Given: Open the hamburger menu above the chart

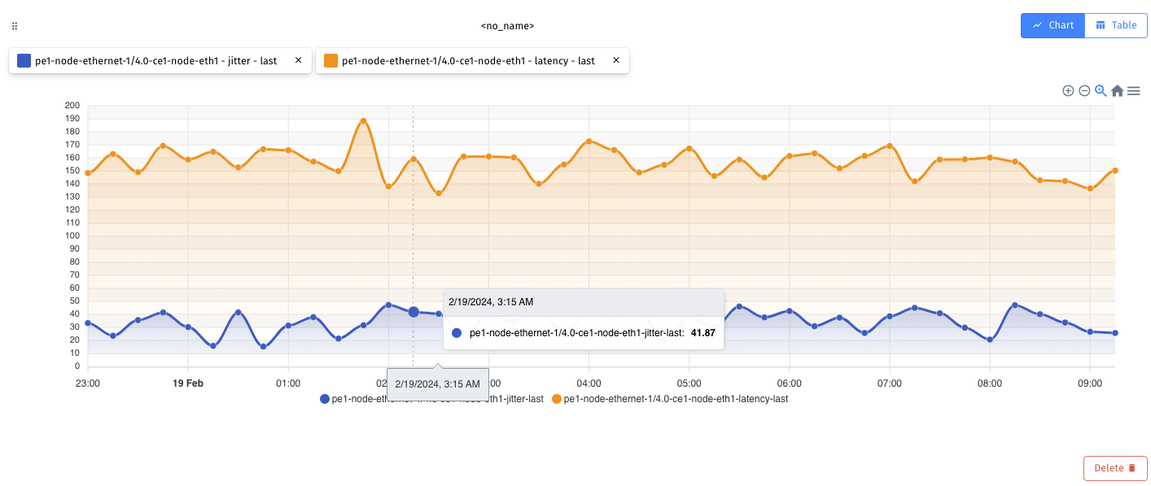Looking at the screenshot, I should [1133, 90].
